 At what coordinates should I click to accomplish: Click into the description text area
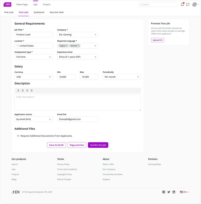point(77,103)
